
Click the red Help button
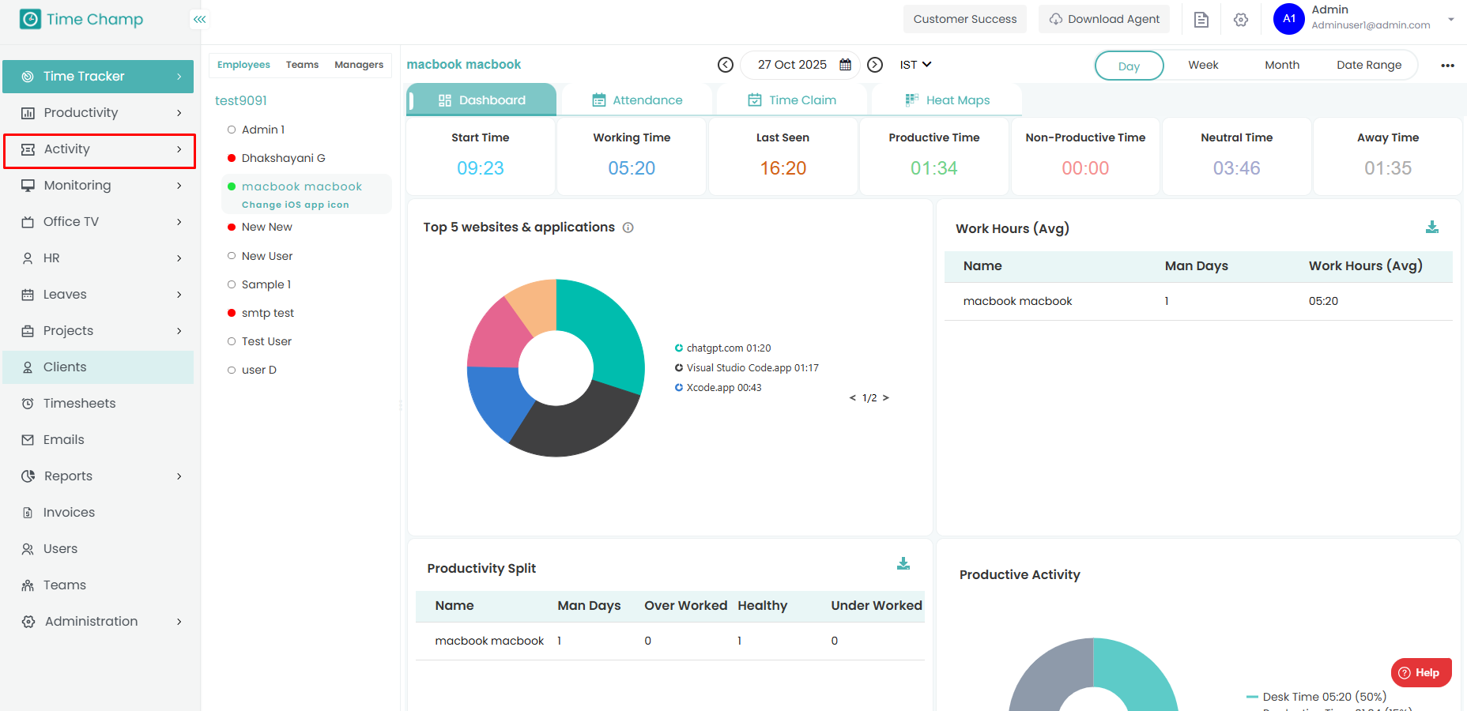(1420, 672)
